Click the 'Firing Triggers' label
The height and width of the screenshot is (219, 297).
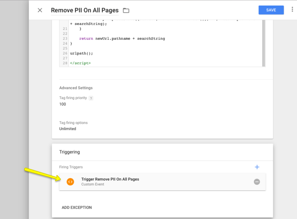coord(71,167)
